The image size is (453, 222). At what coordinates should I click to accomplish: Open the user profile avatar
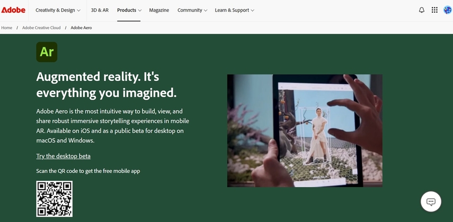coord(448,10)
